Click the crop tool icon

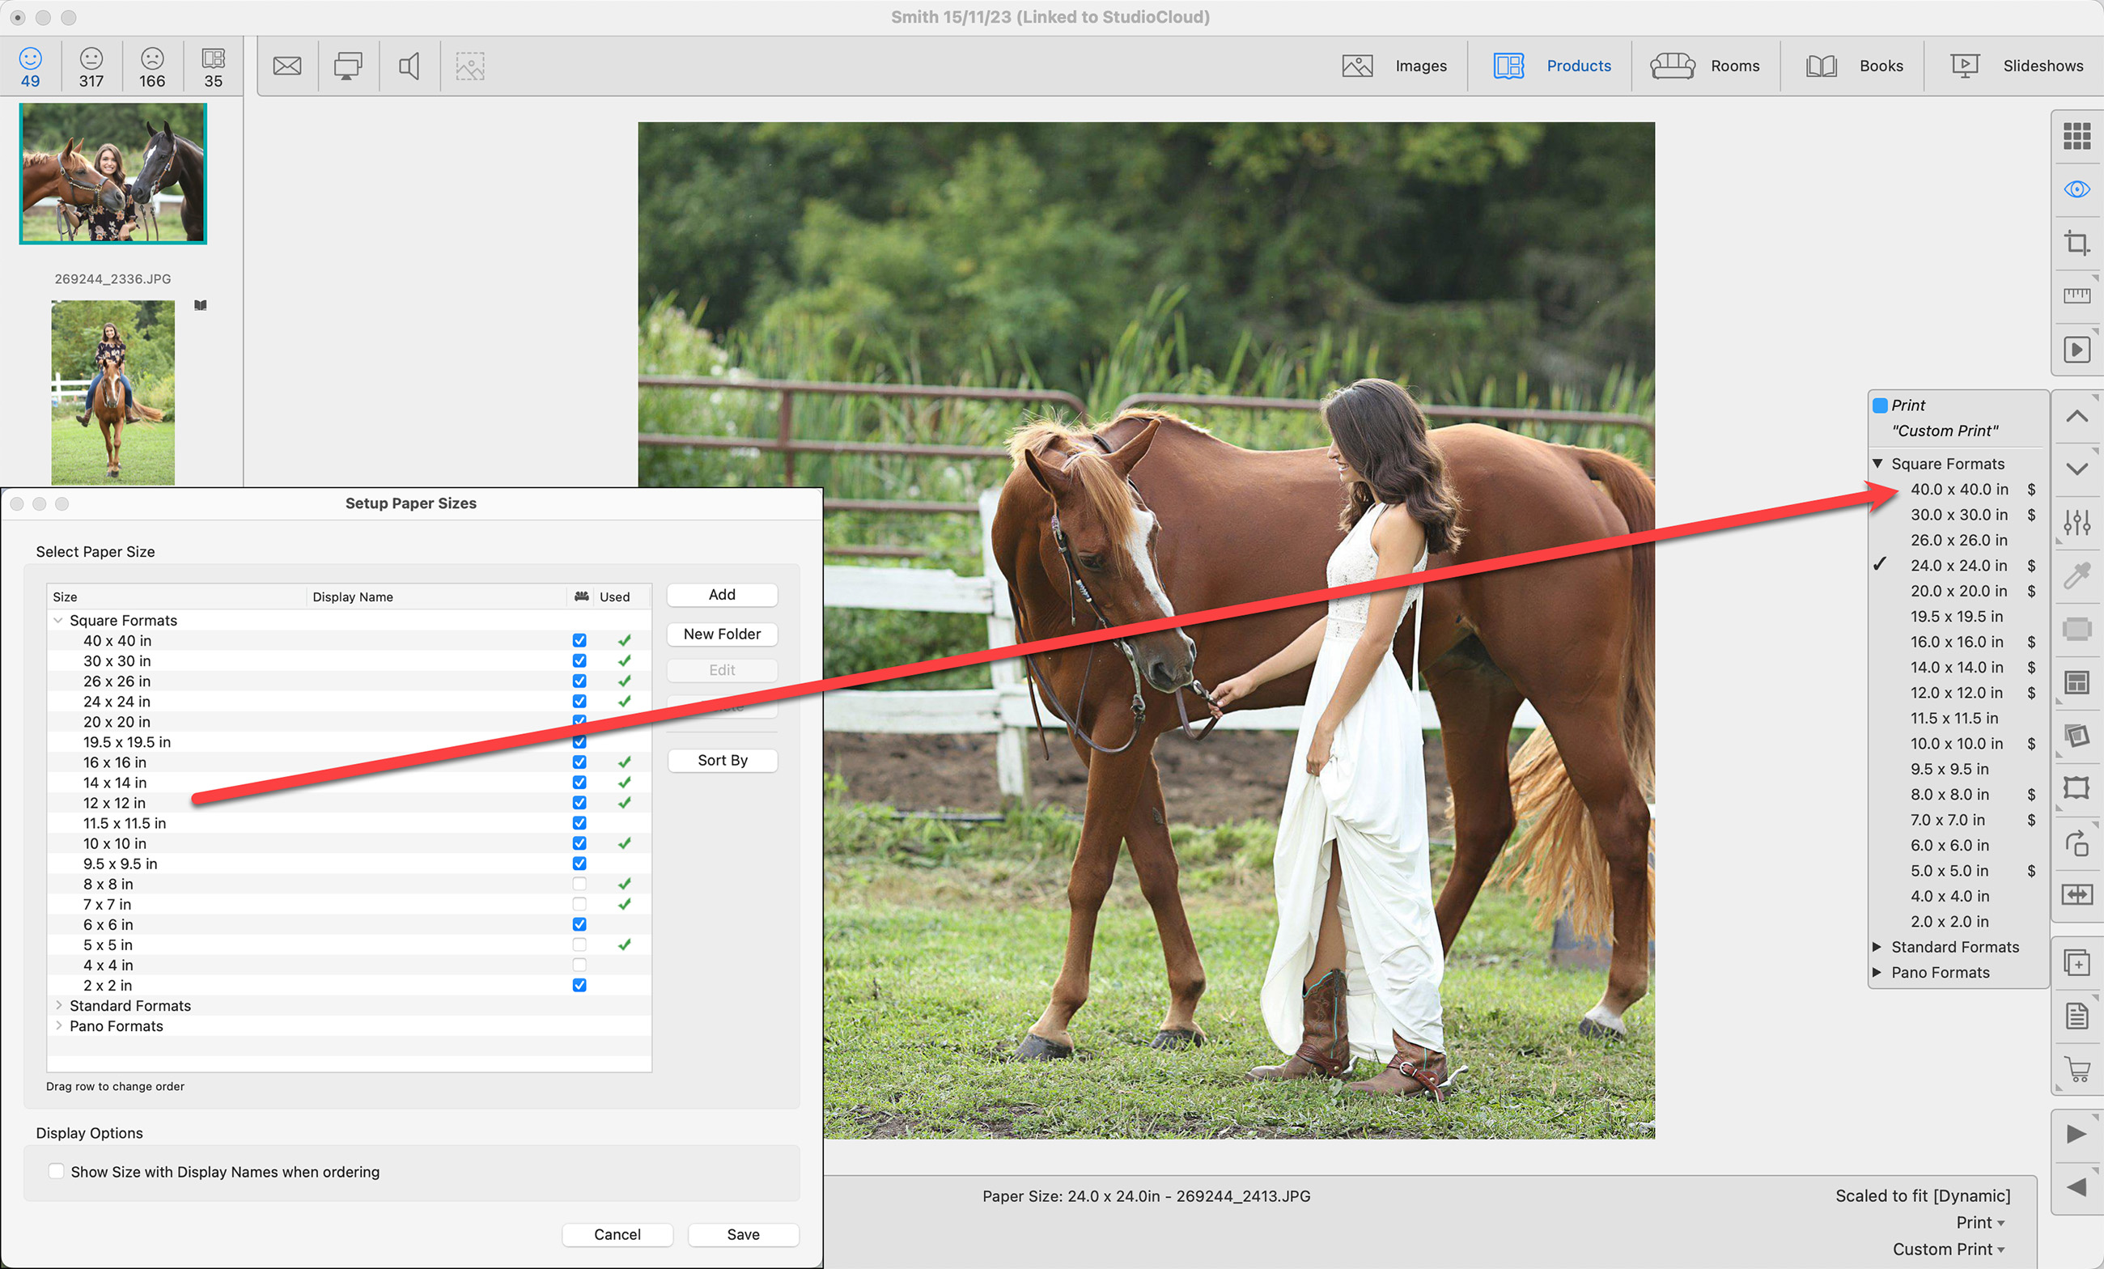click(x=2076, y=243)
